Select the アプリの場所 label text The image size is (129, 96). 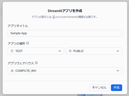point(16,43)
